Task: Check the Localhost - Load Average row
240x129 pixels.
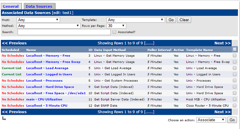Action: click(235, 68)
